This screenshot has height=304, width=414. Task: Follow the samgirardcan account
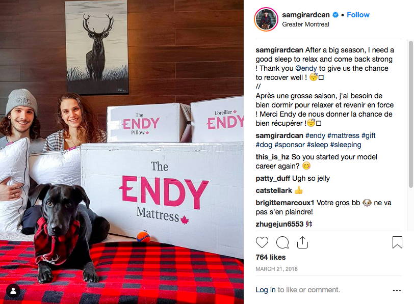point(358,15)
